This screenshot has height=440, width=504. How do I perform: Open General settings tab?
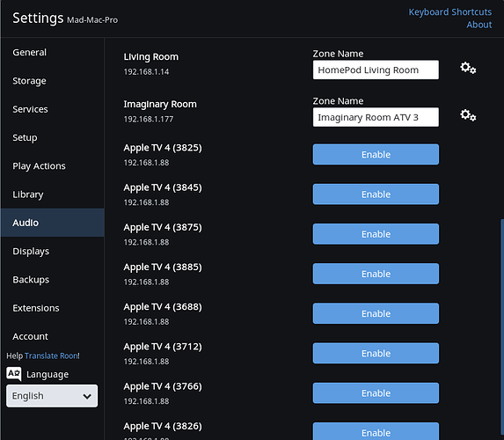pos(53,53)
